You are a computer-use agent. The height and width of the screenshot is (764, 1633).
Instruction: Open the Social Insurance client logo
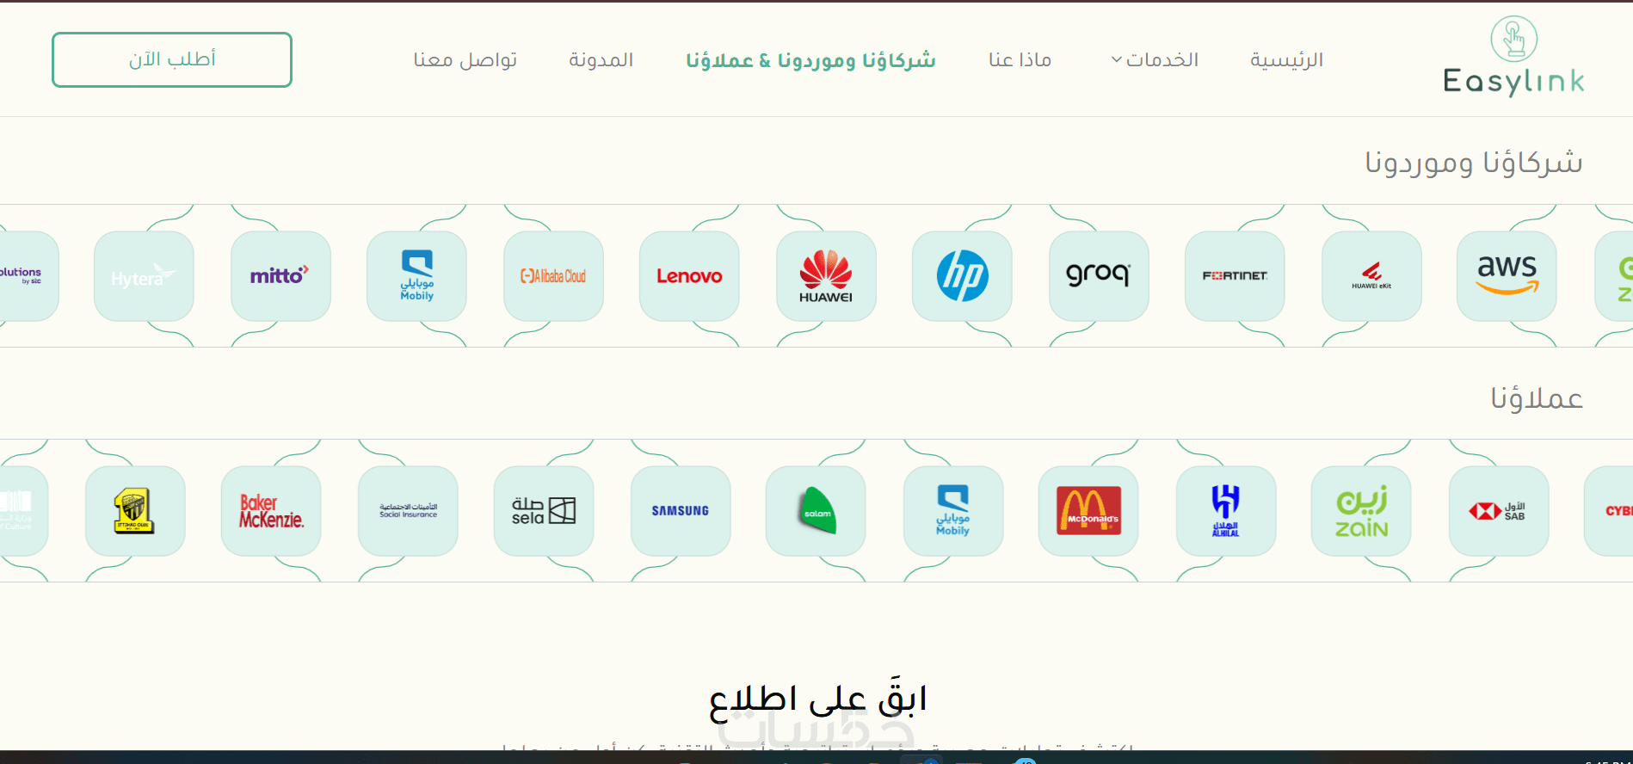click(408, 511)
